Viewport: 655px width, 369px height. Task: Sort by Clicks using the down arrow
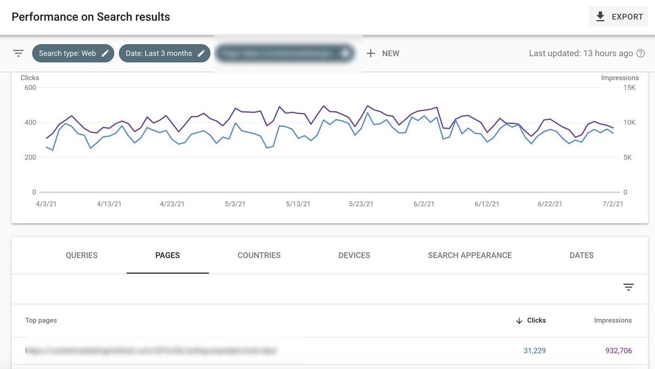click(519, 320)
